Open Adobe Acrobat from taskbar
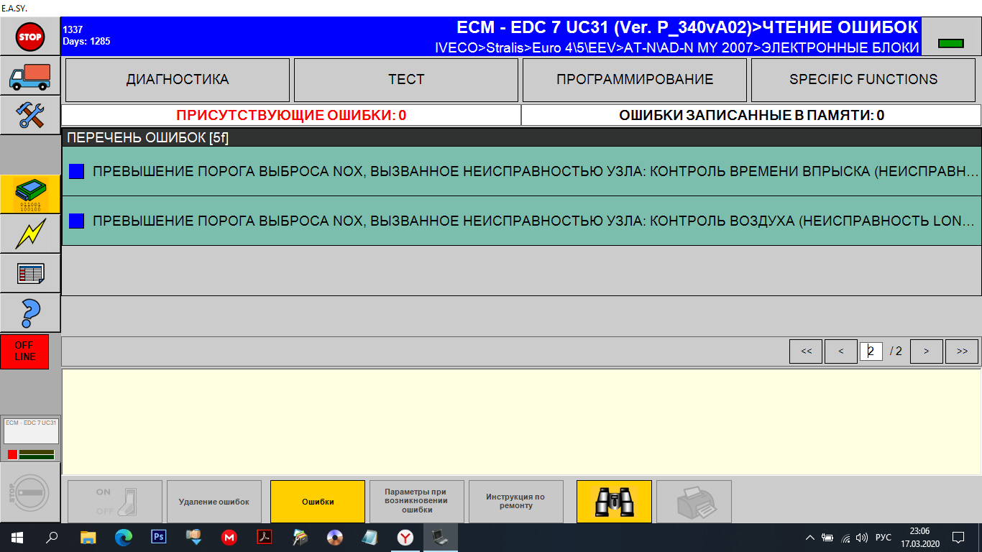 (265, 538)
